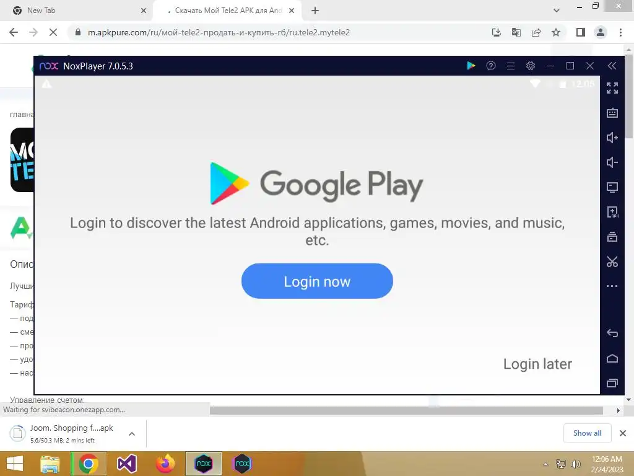Expand Joom download options chevron
This screenshot has width=634, height=476.
(x=132, y=433)
